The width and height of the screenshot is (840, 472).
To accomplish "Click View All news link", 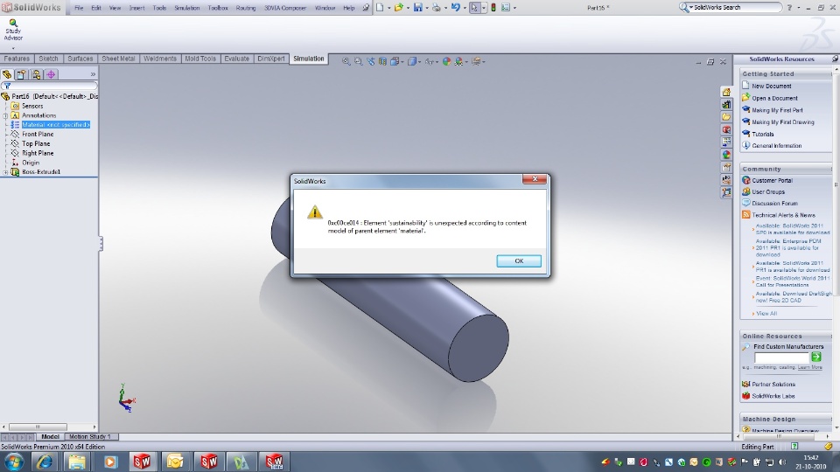I will pyautogui.click(x=766, y=314).
